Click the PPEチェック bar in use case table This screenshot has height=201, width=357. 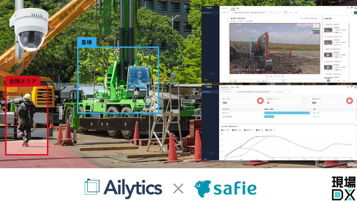coord(287,113)
